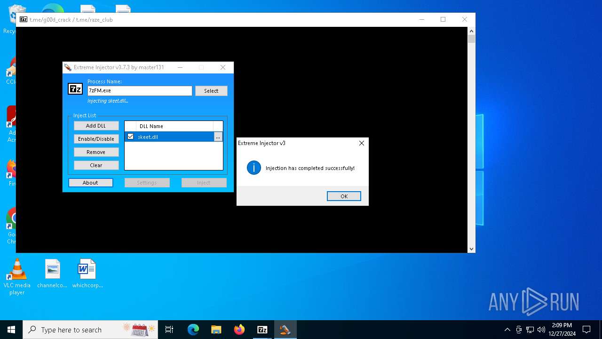Open the ellipsis button beside skeet.dll
The image size is (602, 339).
tap(218, 137)
